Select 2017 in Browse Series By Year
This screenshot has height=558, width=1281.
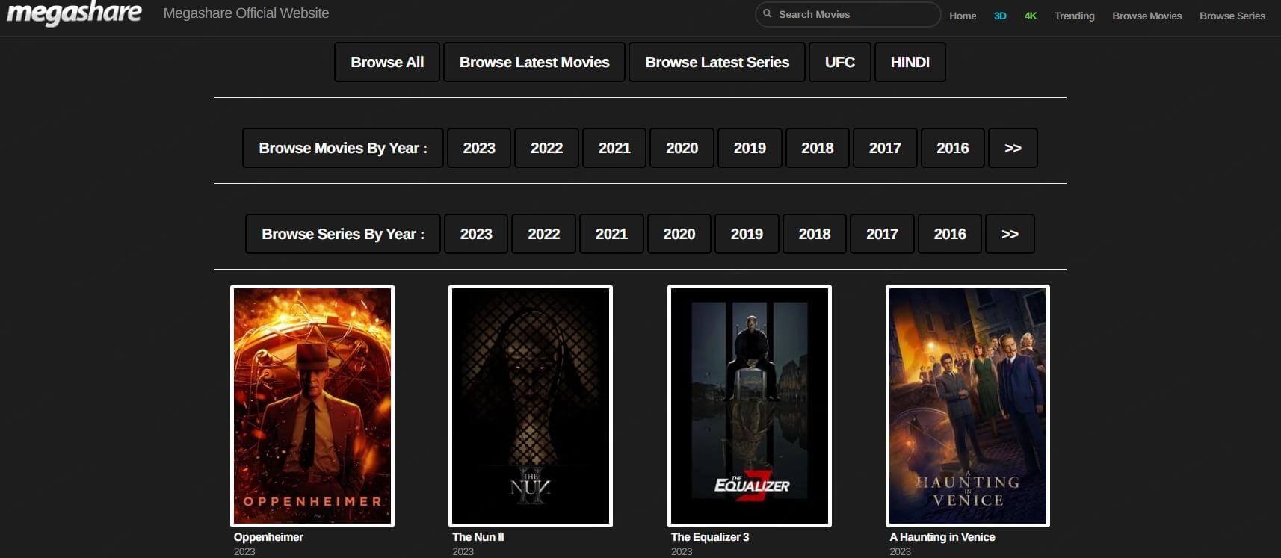(x=882, y=234)
